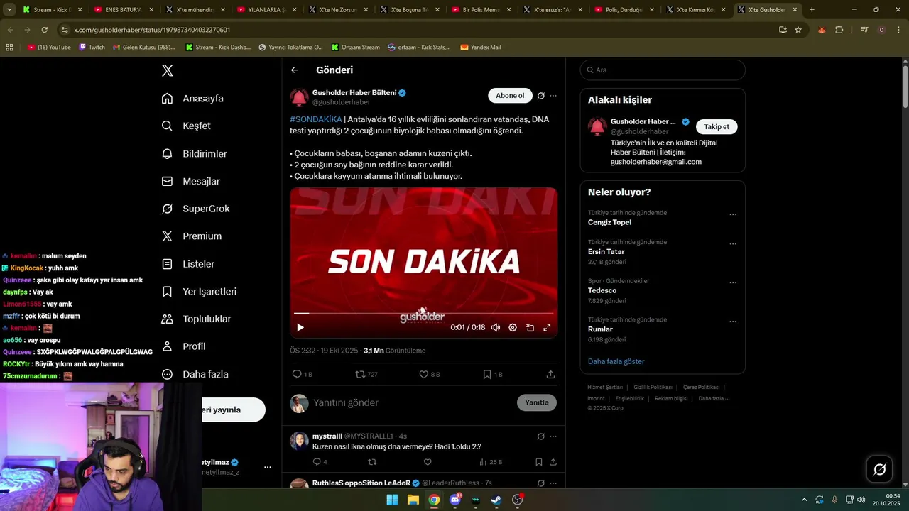The image size is (909, 511).
Task: Open Windows Start menu
Action: (392, 500)
